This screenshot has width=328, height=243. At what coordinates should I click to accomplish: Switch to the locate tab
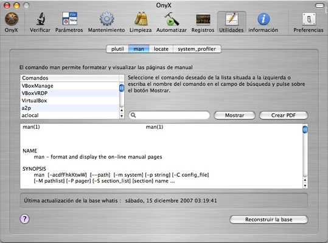pyautogui.click(x=161, y=49)
